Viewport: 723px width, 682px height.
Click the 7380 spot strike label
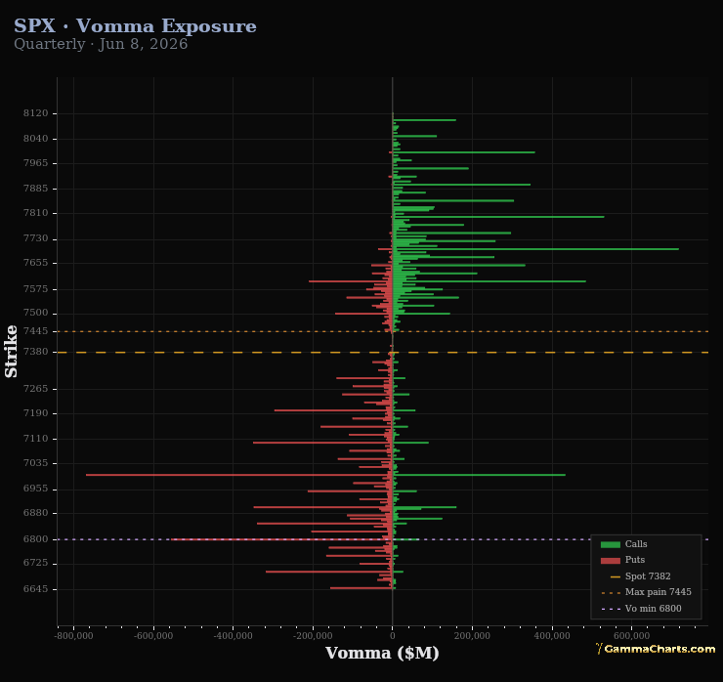[35, 352]
